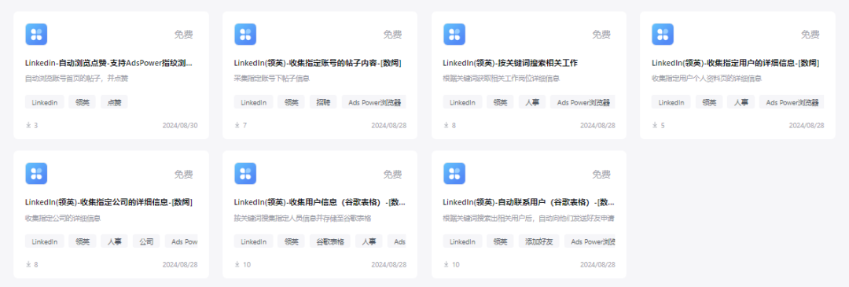The width and height of the screenshot is (849, 287).
Task: Click app icon on 收集指定公司的详细信息 card
Action: (x=36, y=173)
